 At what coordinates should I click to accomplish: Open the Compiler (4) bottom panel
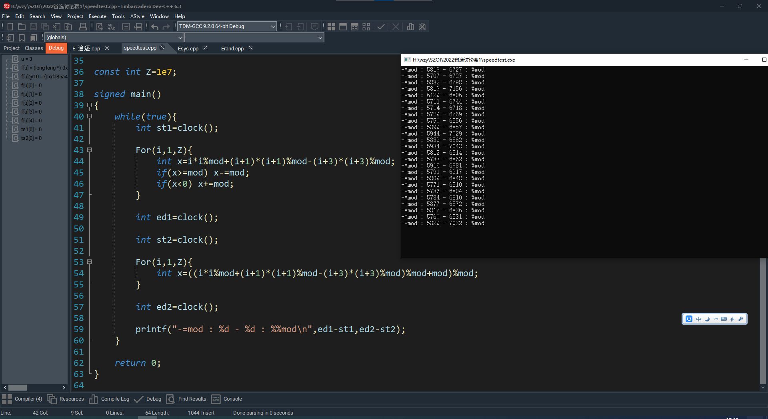(22, 399)
